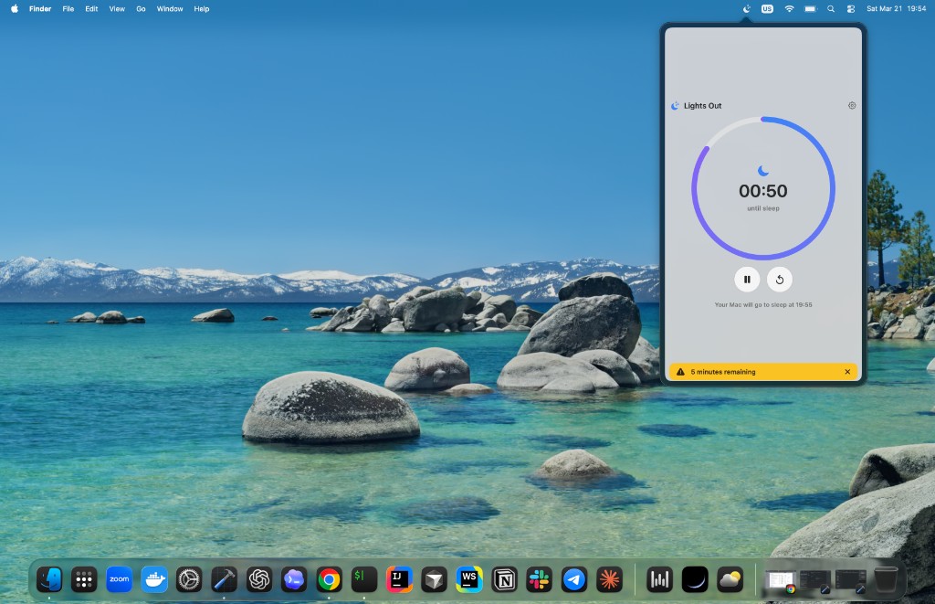Launch ChatGPT from the Dock
This screenshot has height=604, width=935.
coord(259,579)
